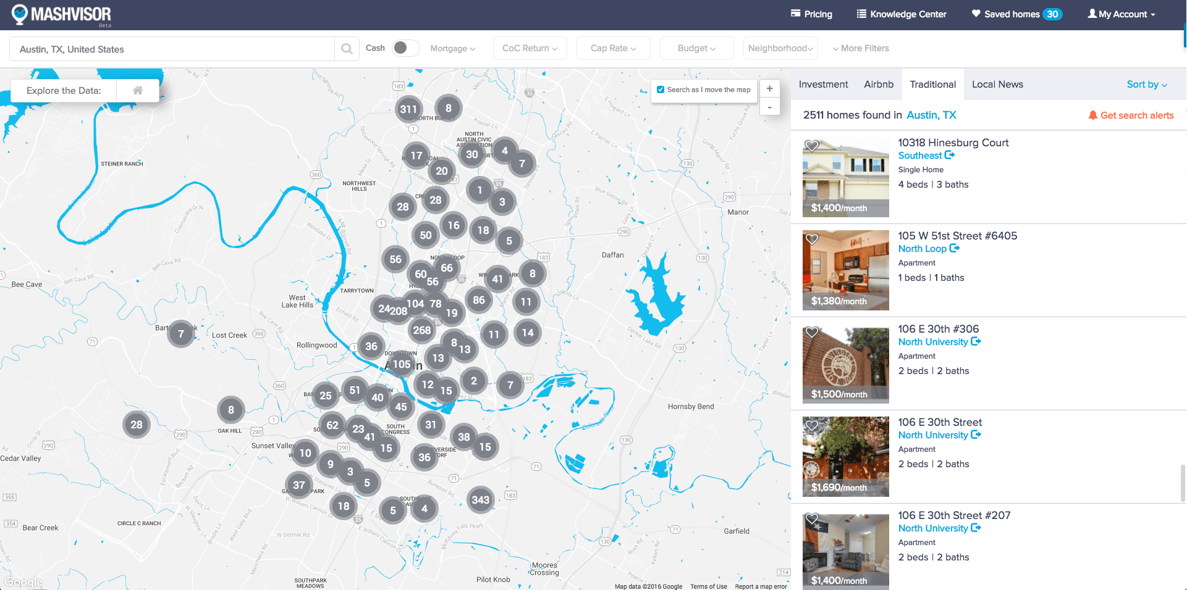Open the Knowledge Center link

(902, 14)
